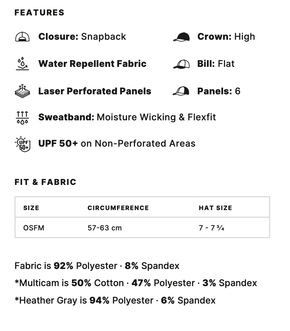290x331 pixels.
Task: Click the Heather Gray fabric composition line
Action: pos(115,300)
